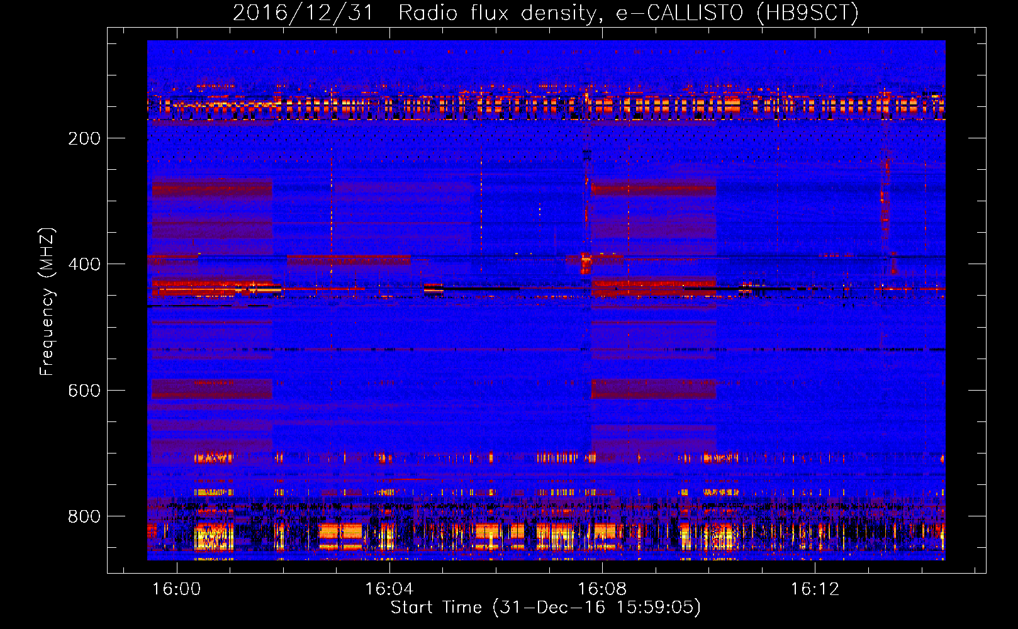Screen dimensions: 1018x629
Task: Click the 16:08 time tick label
Action: coord(602,589)
